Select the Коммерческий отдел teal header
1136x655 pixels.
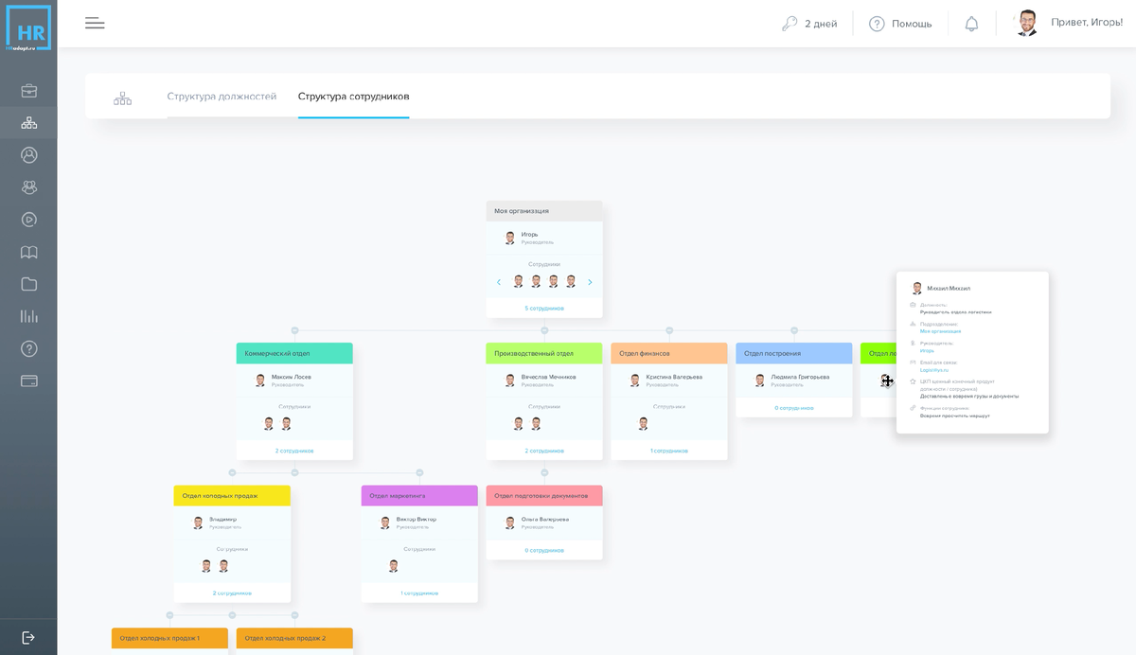(294, 353)
